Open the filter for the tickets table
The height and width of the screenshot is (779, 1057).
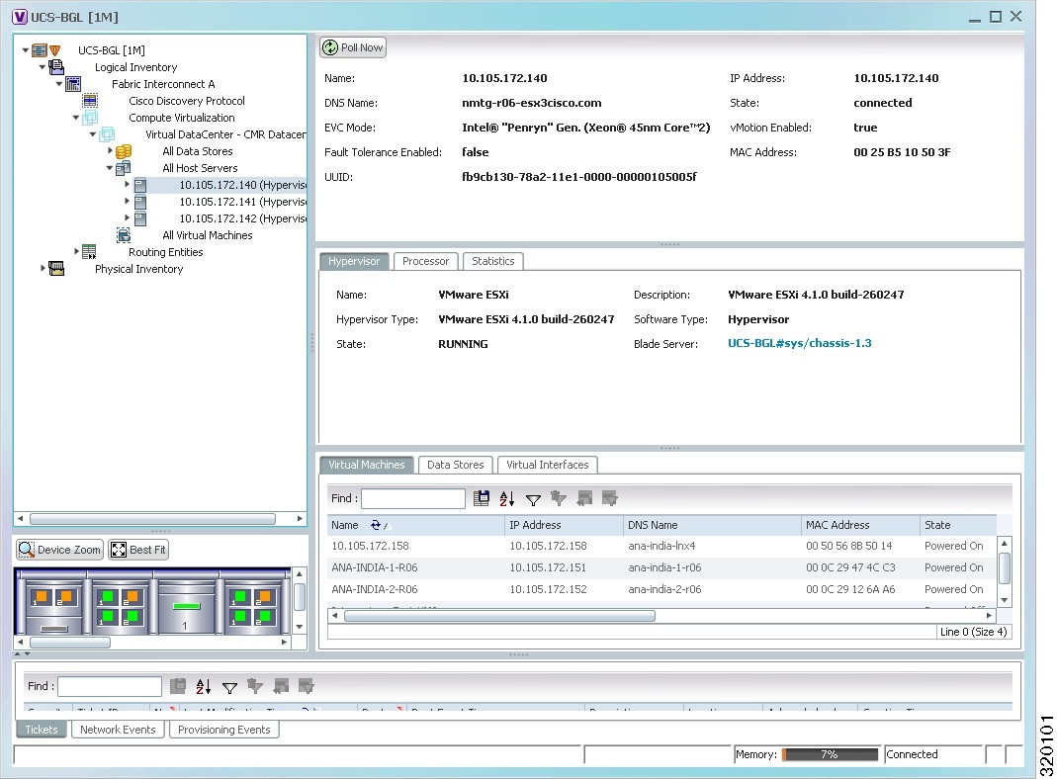pos(229,687)
